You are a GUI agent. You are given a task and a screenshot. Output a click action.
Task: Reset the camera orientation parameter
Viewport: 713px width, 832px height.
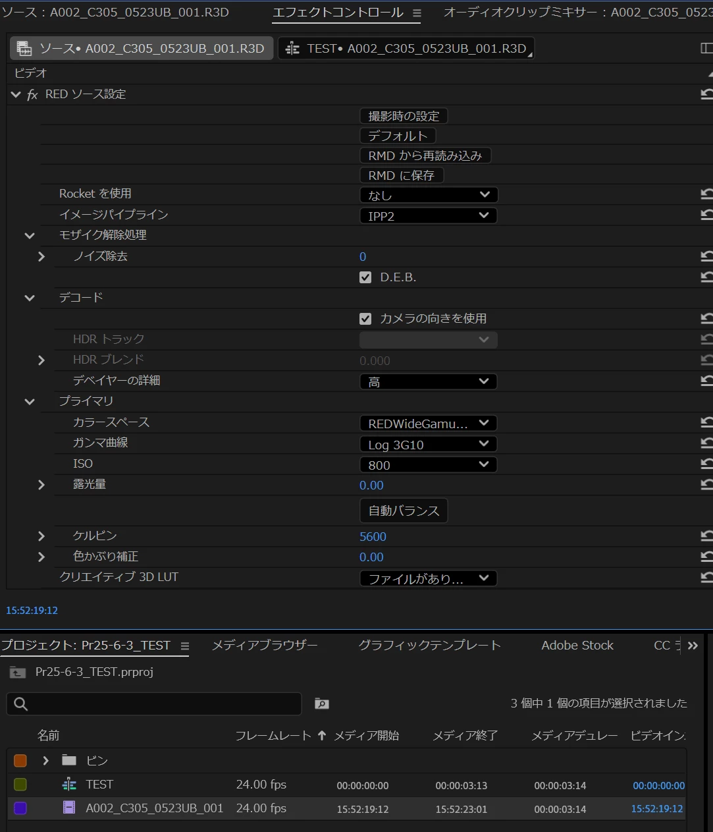click(x=706, y=318)
